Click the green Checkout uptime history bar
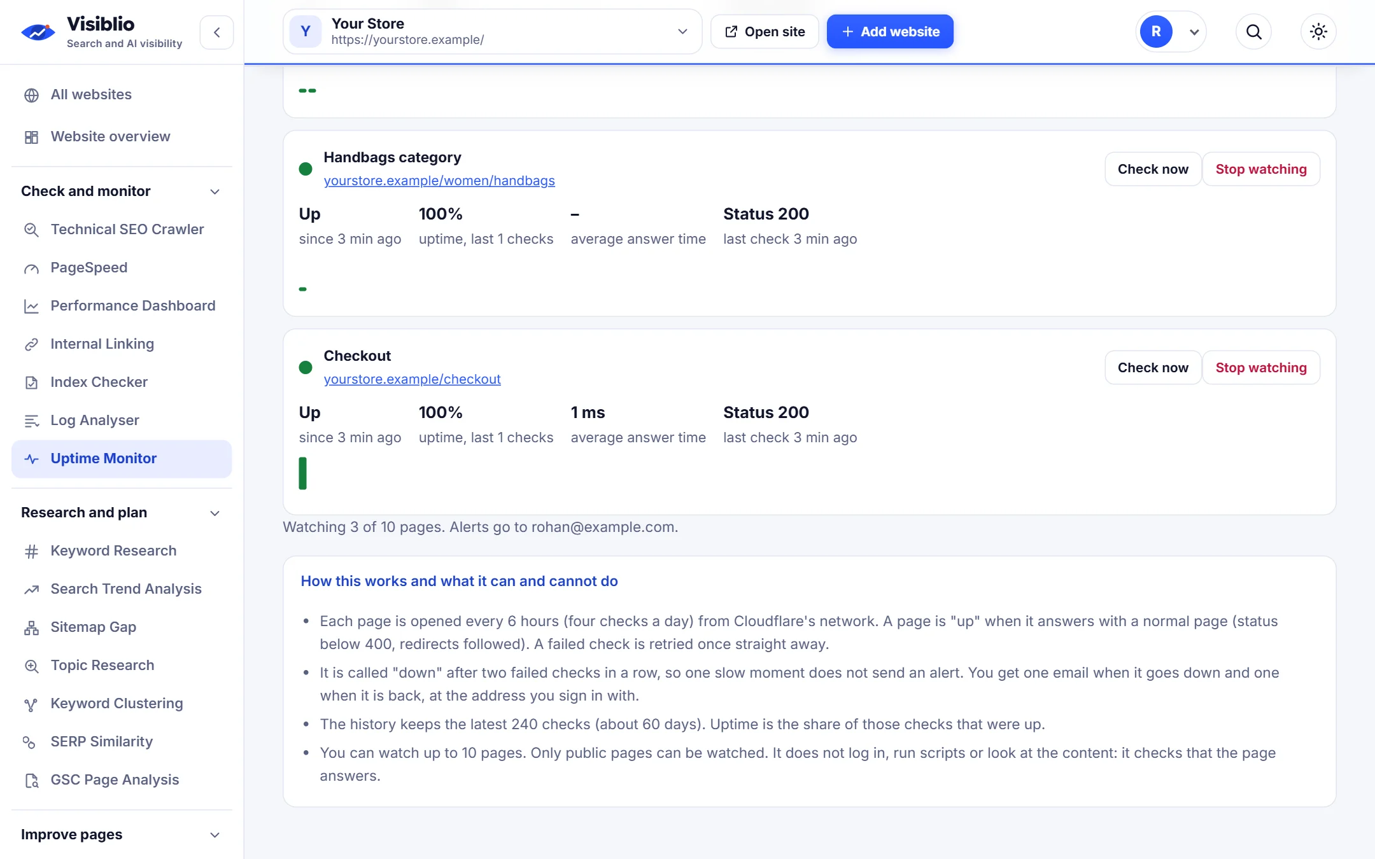This screenshot has width=1375, height=859. [x=303, y=473]
